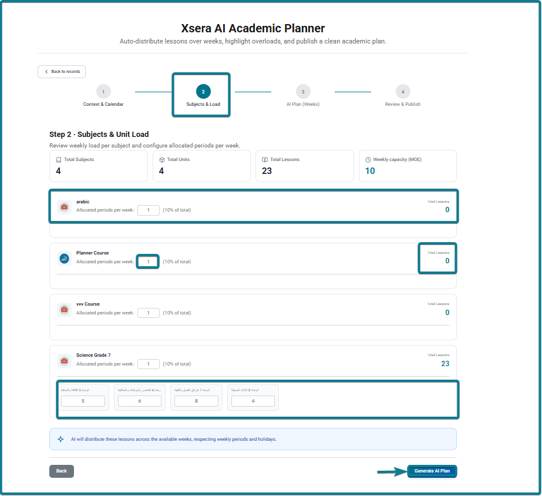Click Science Grade 7 total lessons 23
This screenshot has height=496, width=542.
445,364
